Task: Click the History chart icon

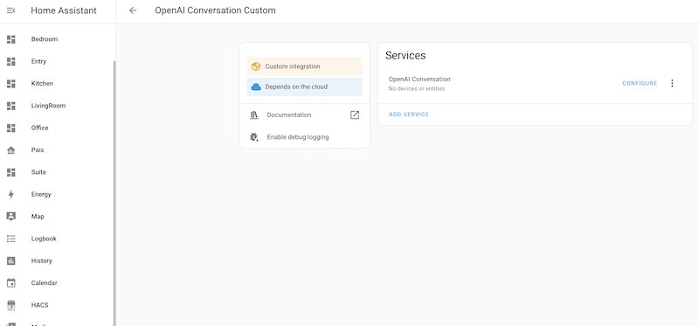Action: tap(11, 261)
